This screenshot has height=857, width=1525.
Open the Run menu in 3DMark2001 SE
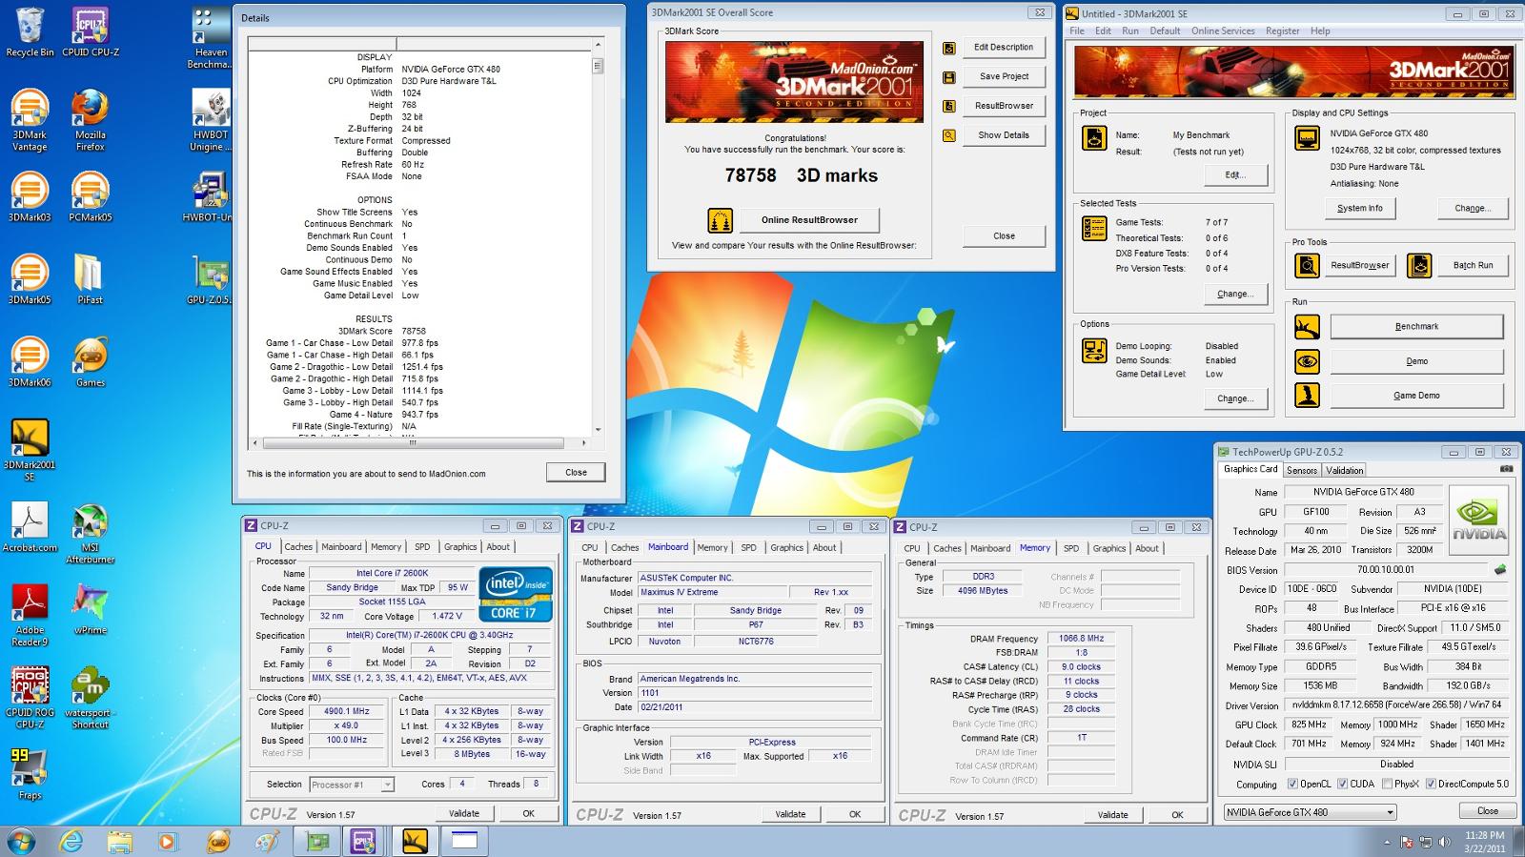click(1129, 31)
